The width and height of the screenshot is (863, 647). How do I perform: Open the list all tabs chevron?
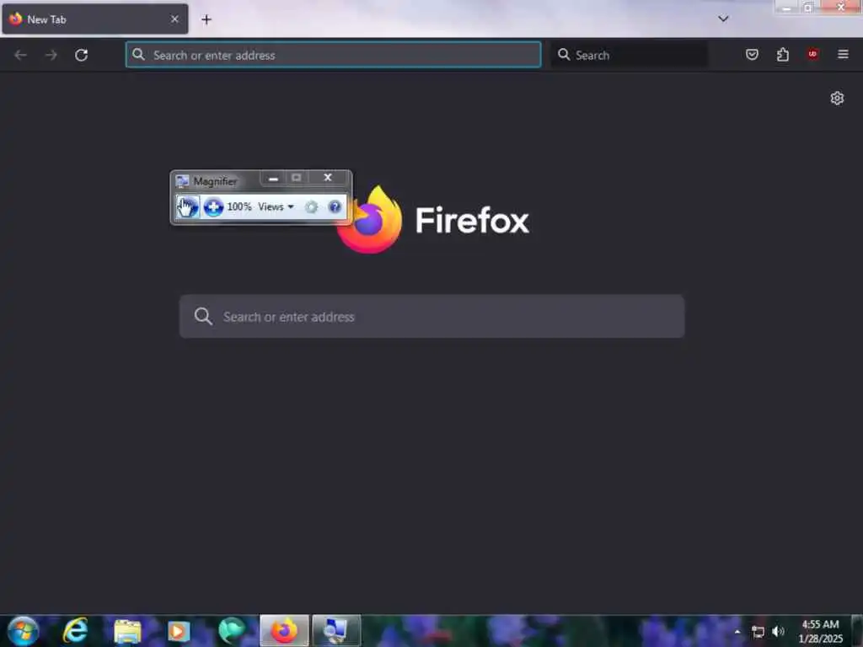(723, 19)
